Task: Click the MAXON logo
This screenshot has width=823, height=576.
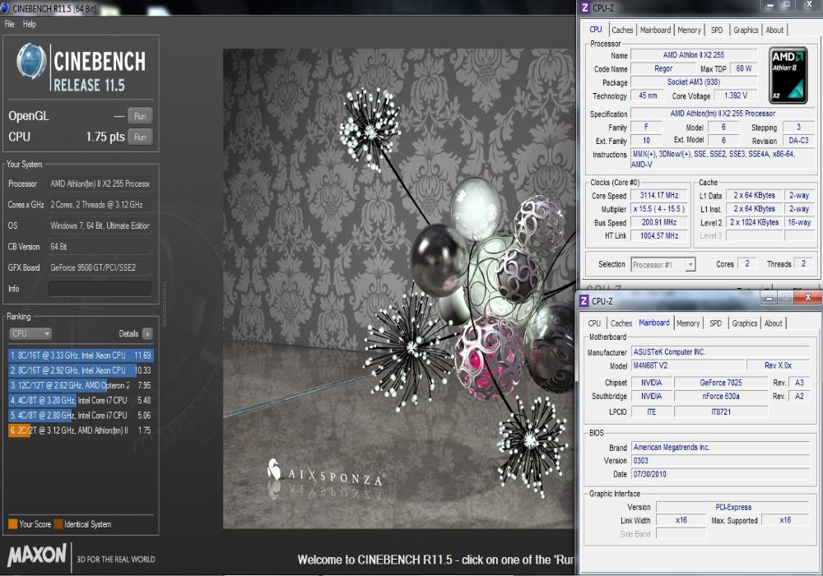Action: pos(37,555)
